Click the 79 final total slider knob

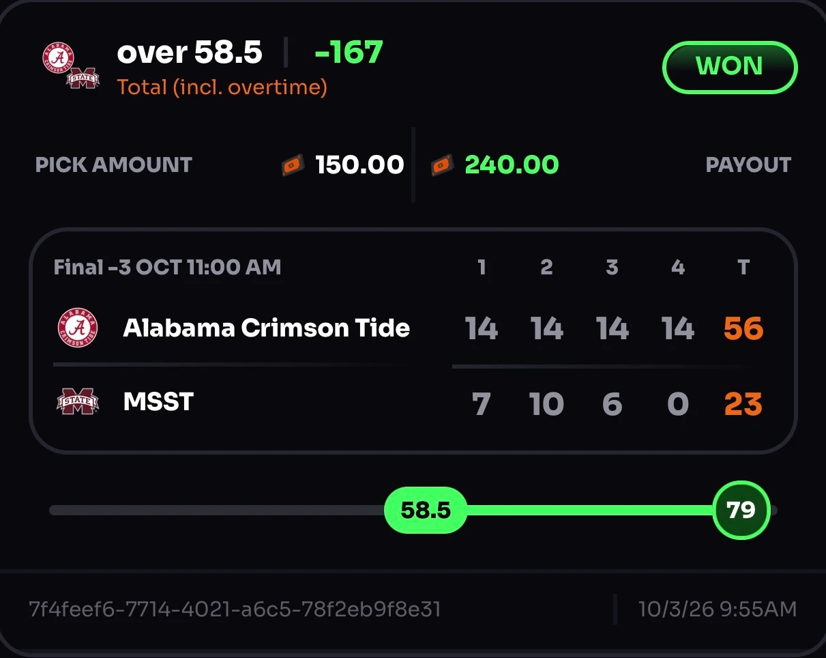(741, 510)
